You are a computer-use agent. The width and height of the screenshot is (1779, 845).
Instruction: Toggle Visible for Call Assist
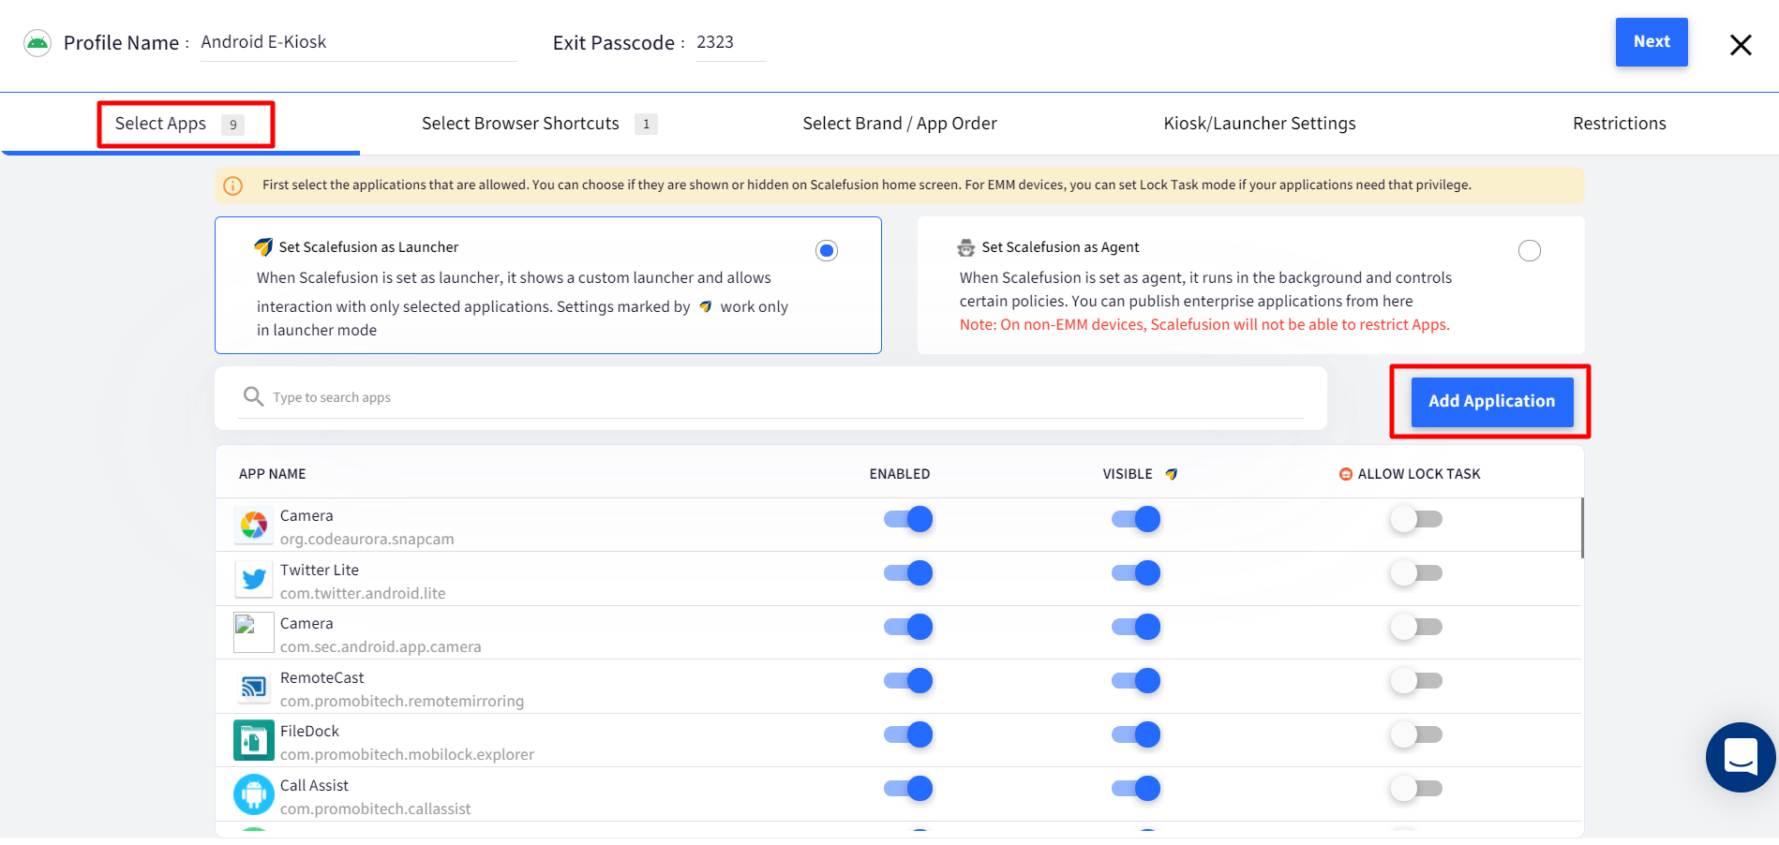(x=1136, y=789)
